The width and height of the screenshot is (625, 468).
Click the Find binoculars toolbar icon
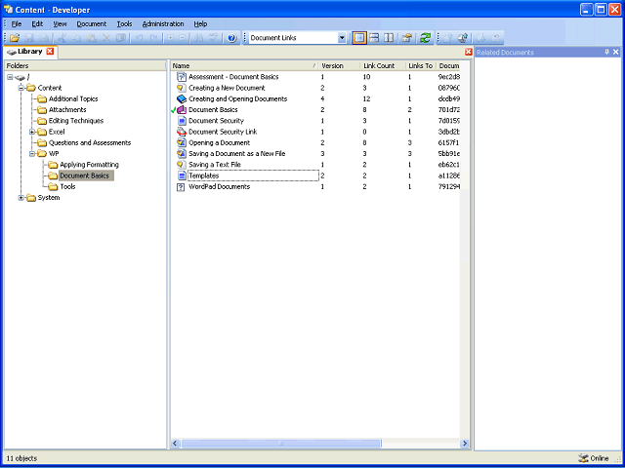199,38
